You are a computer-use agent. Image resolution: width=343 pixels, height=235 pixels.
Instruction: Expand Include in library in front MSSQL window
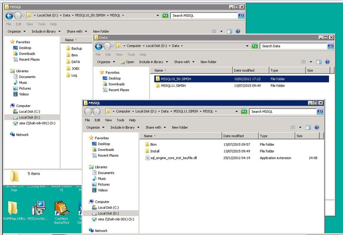[x=125, y=127]
